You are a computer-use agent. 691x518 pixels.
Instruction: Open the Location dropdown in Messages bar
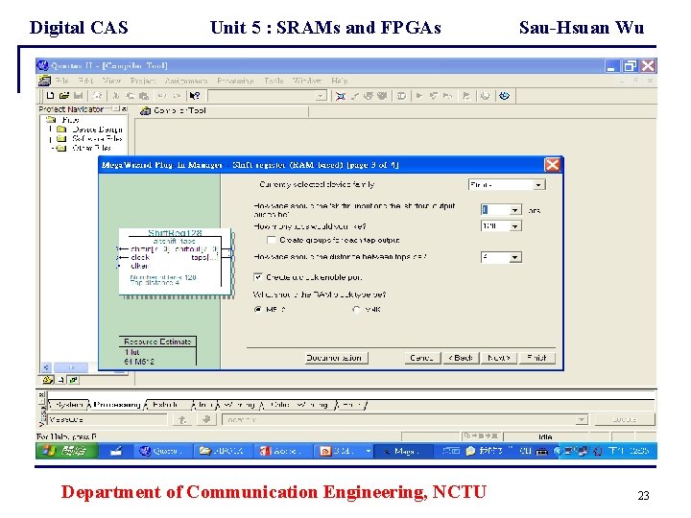point(582,420)
